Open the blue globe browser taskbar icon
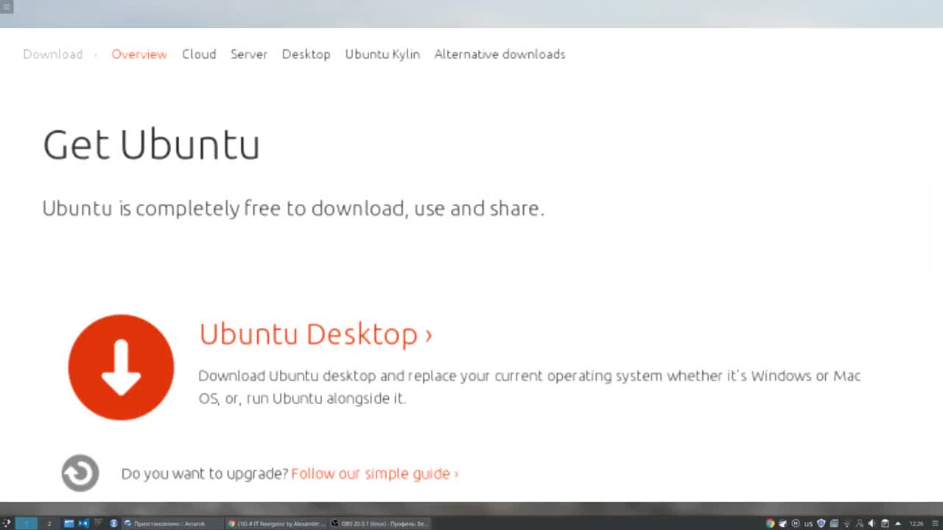The image size is (943, 530). 113,523
